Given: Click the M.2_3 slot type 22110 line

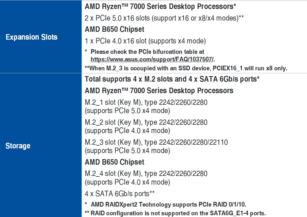Looking at the screenshot, I should (156, 142).
